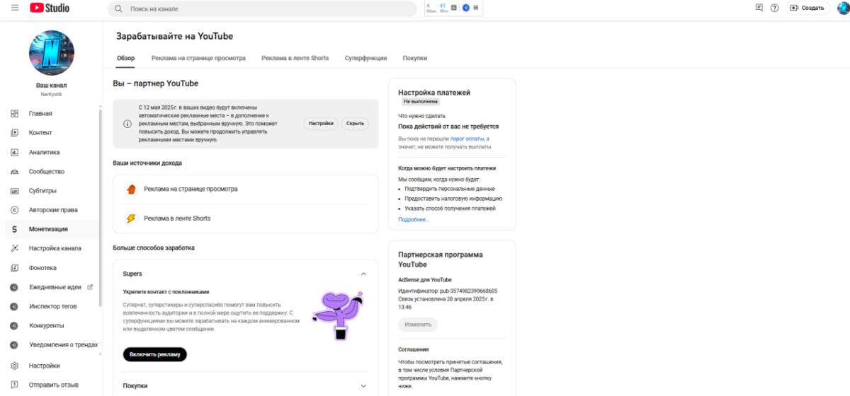850x396 pixels.
Task: Open Конкуренты in the sidebar
Action: tap(51, 325)
